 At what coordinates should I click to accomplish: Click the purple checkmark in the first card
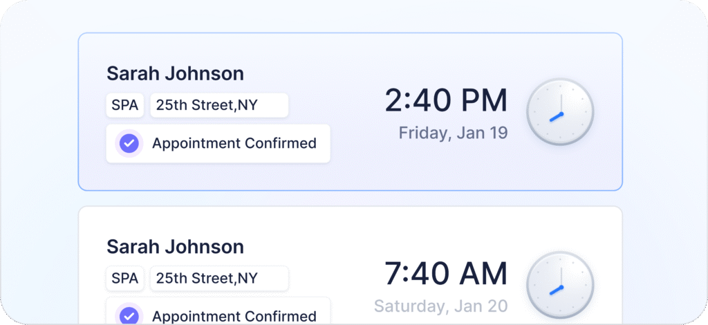coord(129,144)
